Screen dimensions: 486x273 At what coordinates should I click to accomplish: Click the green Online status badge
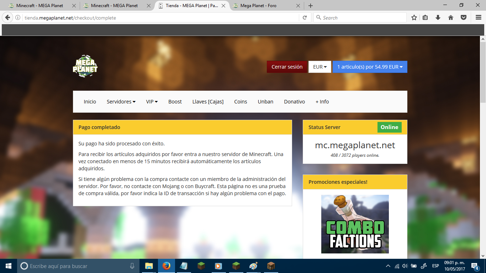(x=390, y=127)
